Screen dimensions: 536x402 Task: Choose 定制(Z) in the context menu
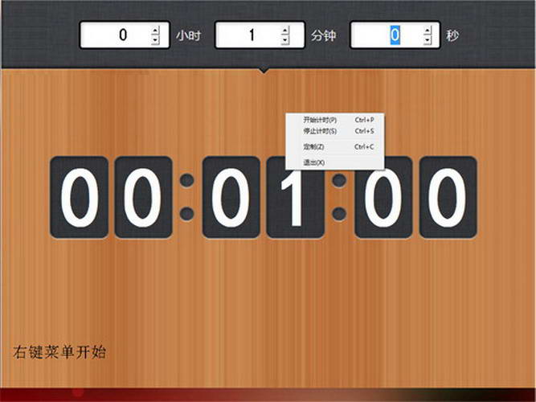point(313,147)
